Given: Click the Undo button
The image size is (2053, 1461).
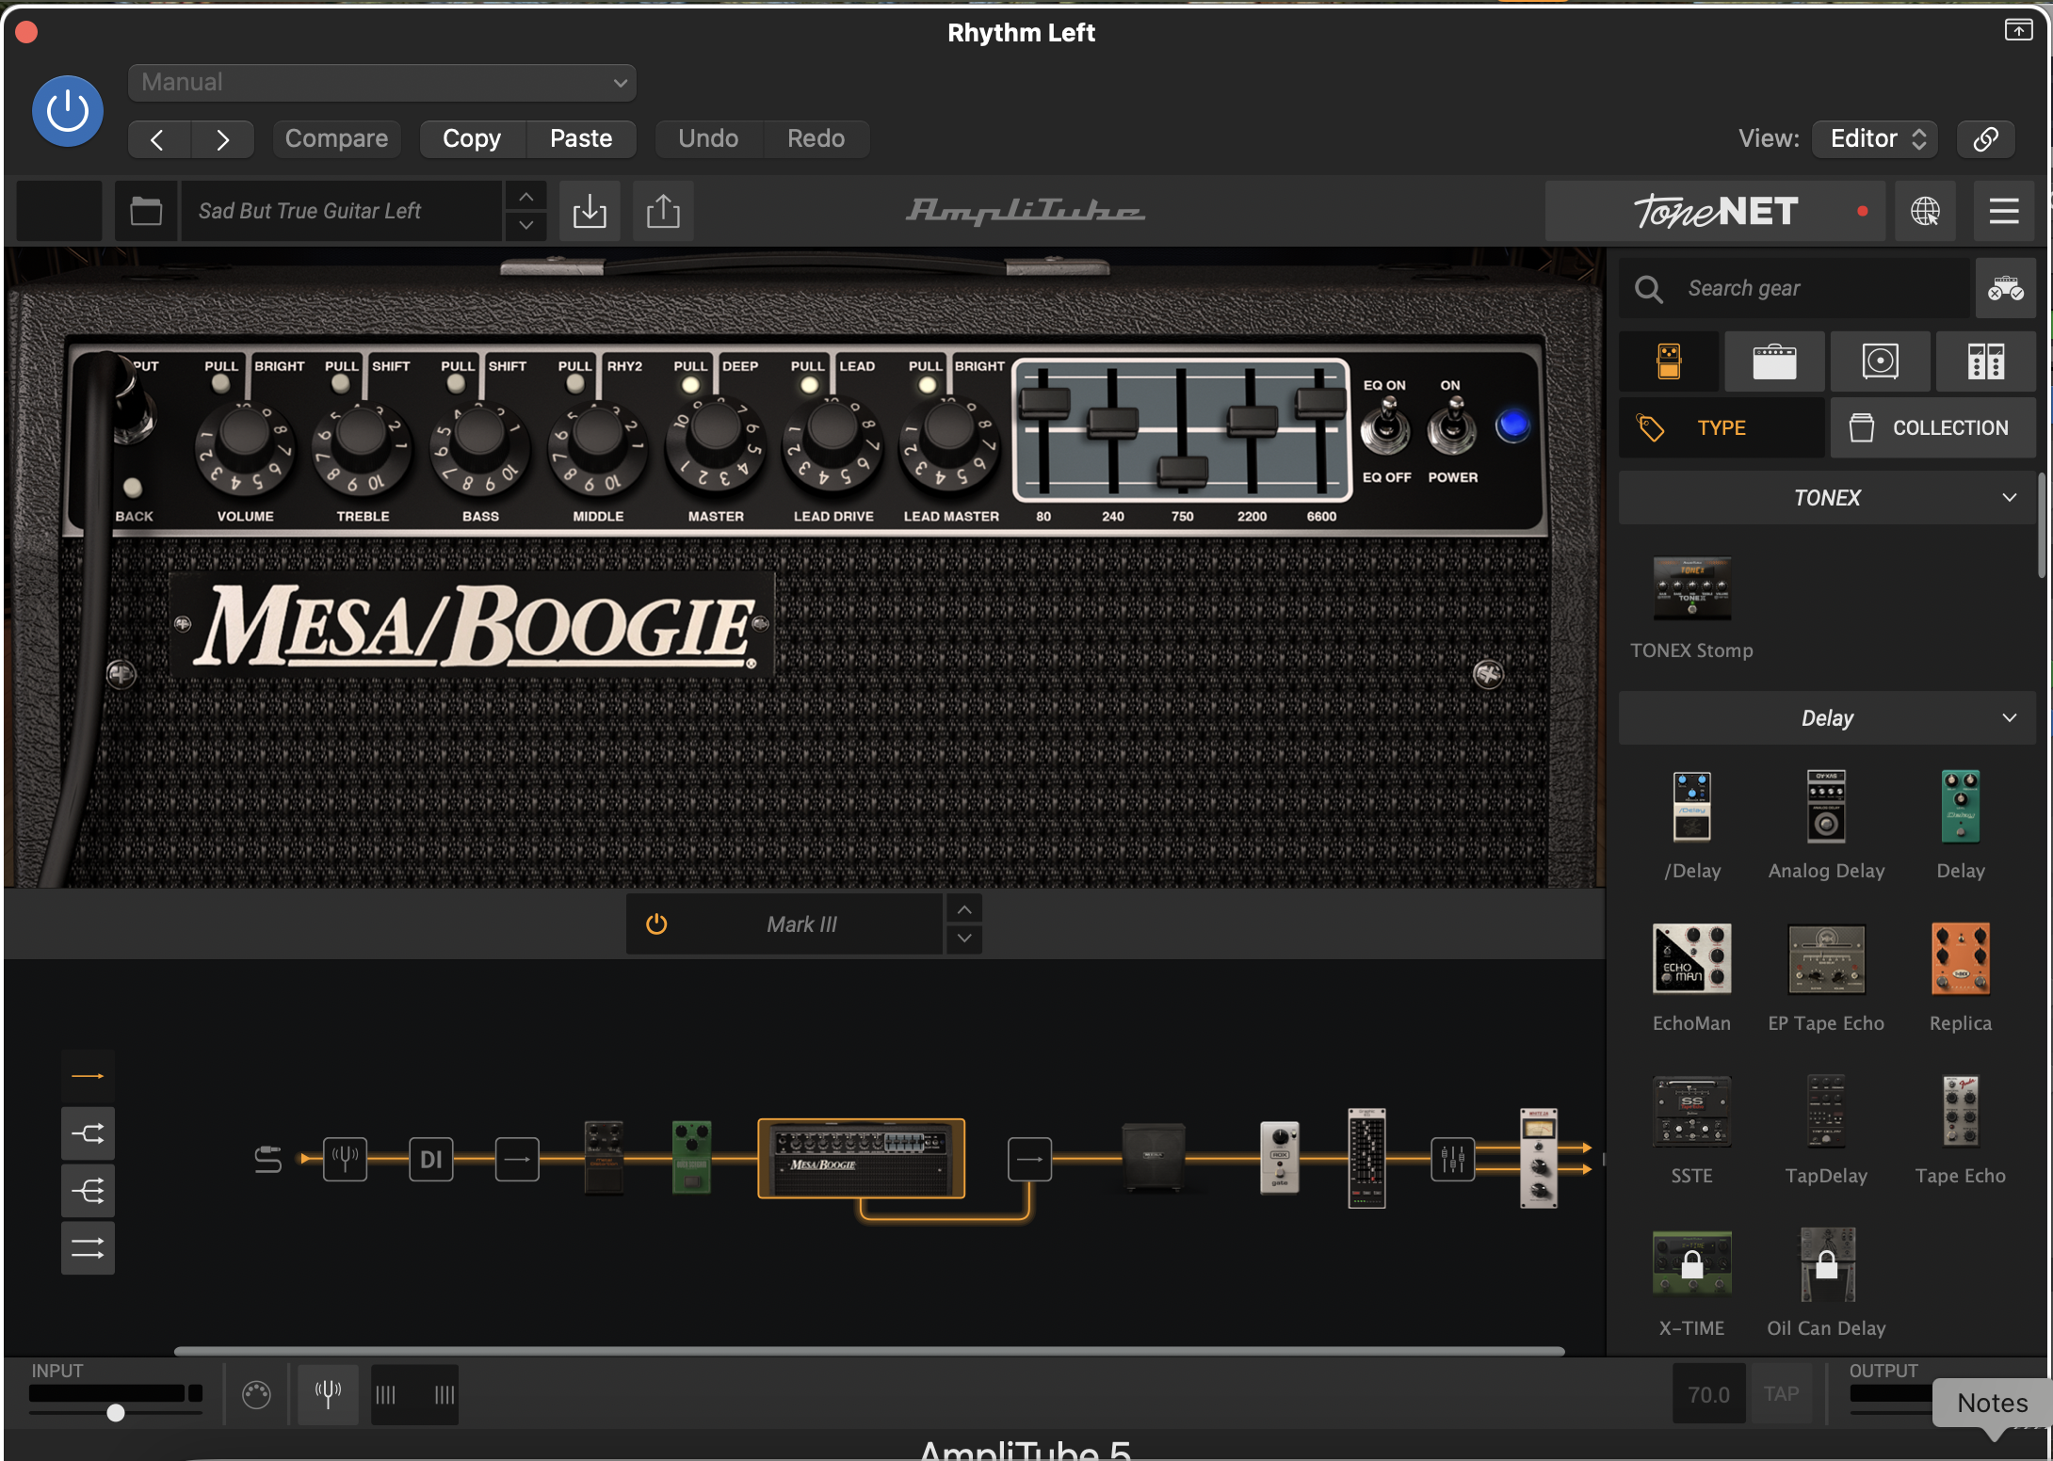Looking at the screenshot, I should 708,139.
